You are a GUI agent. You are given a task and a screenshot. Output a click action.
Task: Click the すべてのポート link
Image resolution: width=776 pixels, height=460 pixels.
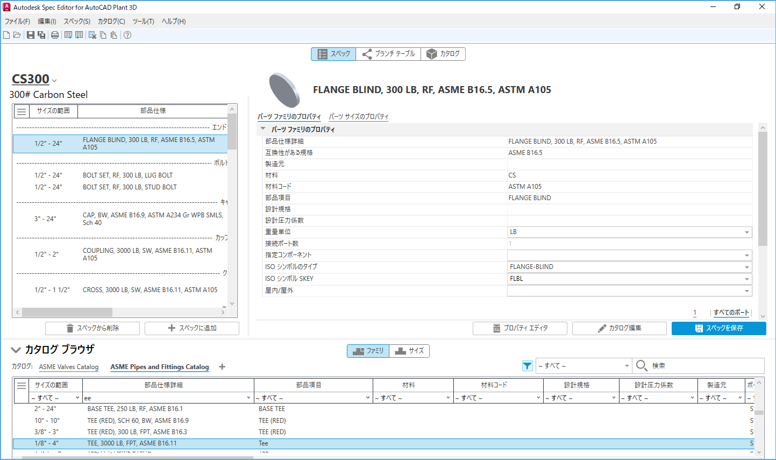click(731, 313)
